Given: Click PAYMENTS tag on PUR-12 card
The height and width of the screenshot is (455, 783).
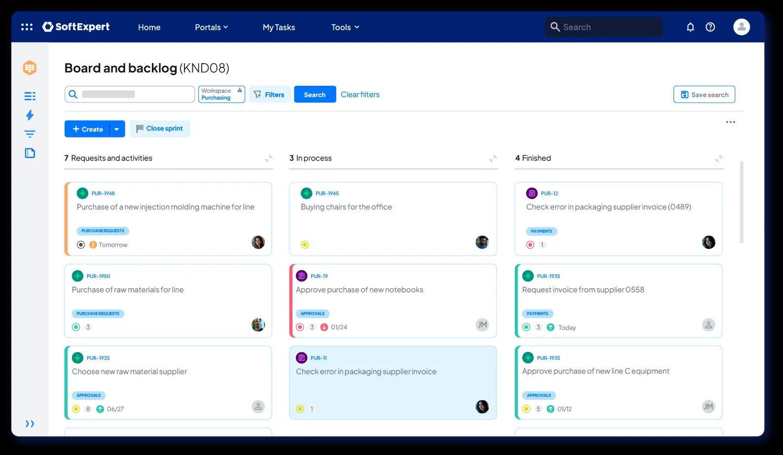Looking at the screenshot, I should pos(541,231).
